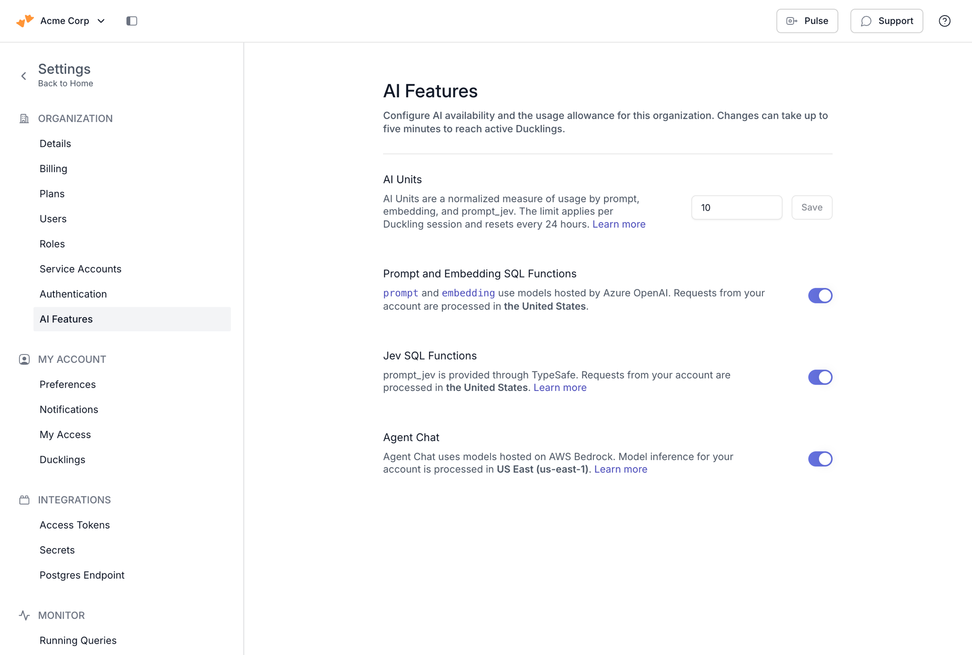Click the back arrow next to Settings
The image size is (972, 655).
click(24, 76)
